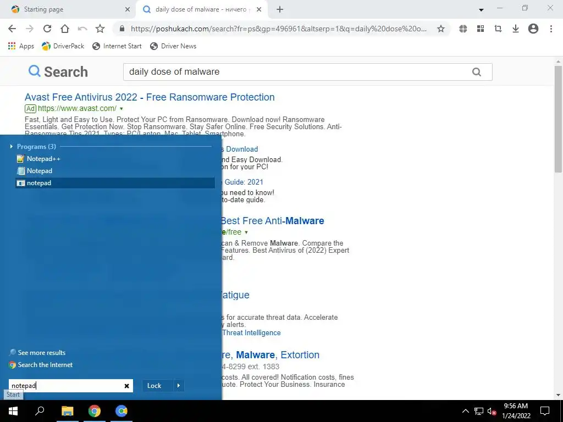Click the forward navigation arrow
Screen dimensions: 563x422
click(x=30, y=29)
